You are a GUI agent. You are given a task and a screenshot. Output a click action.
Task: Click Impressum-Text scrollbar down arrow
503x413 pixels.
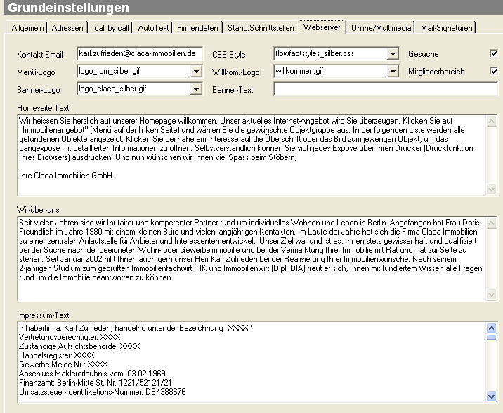492,396
